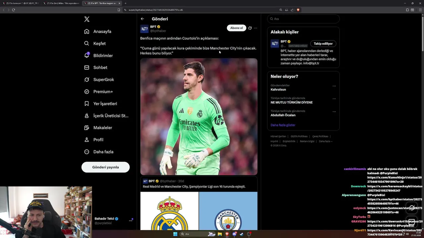Click the back arrow beside Gönderi
Viewport: 424px width, 238px height.
[142, 19]
